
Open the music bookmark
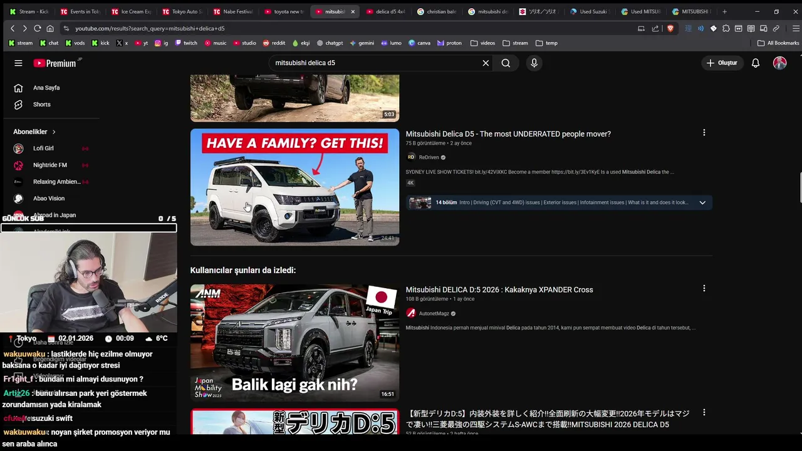216,43
